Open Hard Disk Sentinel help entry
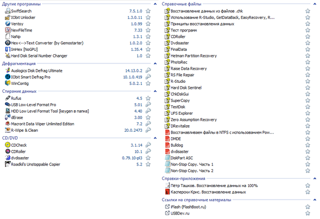This screenshot has width=320, height=219. point(186,87)
